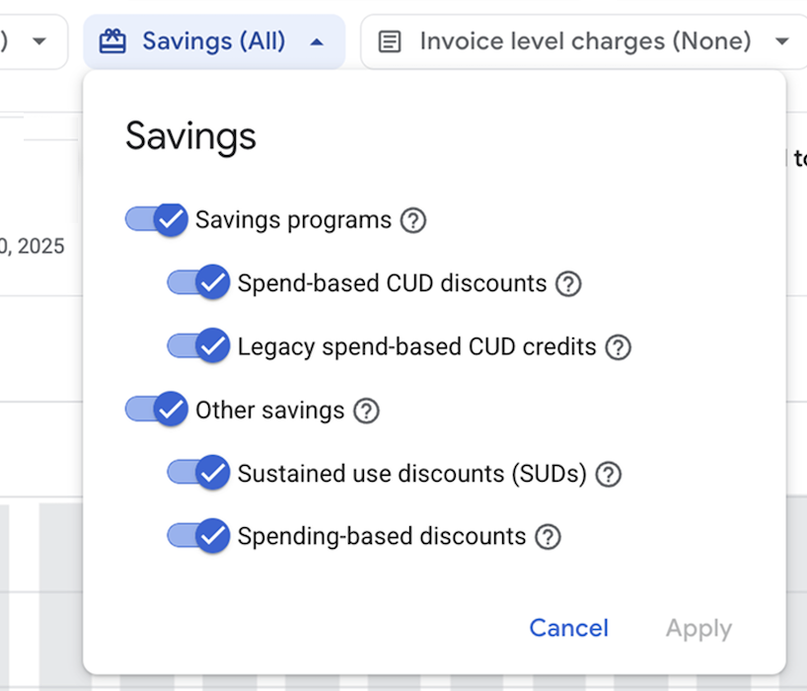Toggle off Legacy spend-based CUD credits
The height and width of the screenshot is (691, 807).
198,346
